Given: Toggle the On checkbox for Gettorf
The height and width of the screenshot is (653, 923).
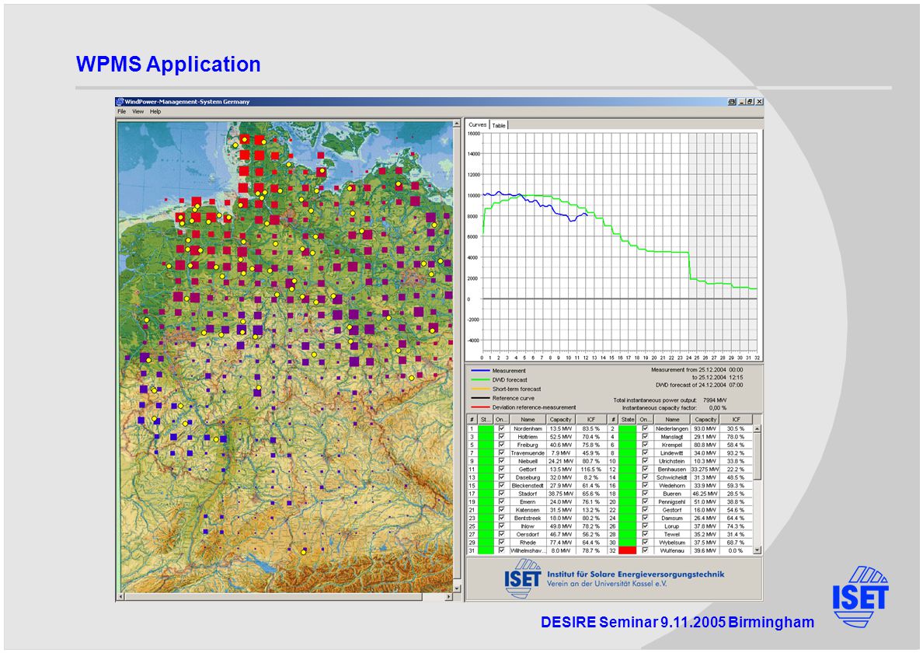Looking at the screenshot, I should click(x=501, y=470).
